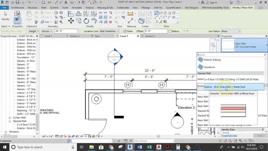Open the Massing & Site ribbon tab
Screen dimensions: 268x151
[105, 8]
